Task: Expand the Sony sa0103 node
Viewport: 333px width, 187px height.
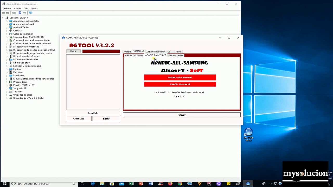Action: click(x=7, y=88)
